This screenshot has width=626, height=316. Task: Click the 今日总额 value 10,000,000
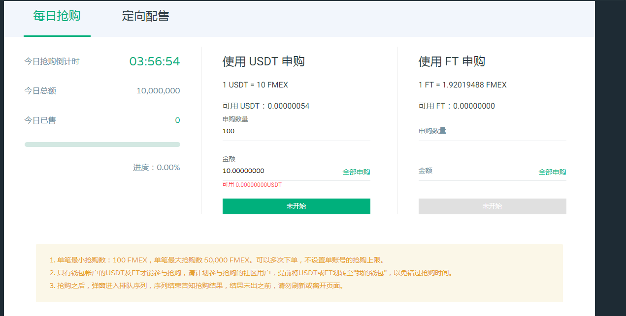click(158, 91)
